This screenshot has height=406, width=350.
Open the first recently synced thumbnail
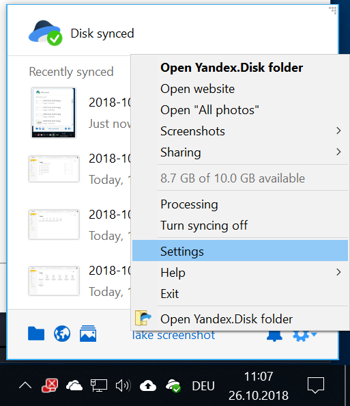[53, 113]
